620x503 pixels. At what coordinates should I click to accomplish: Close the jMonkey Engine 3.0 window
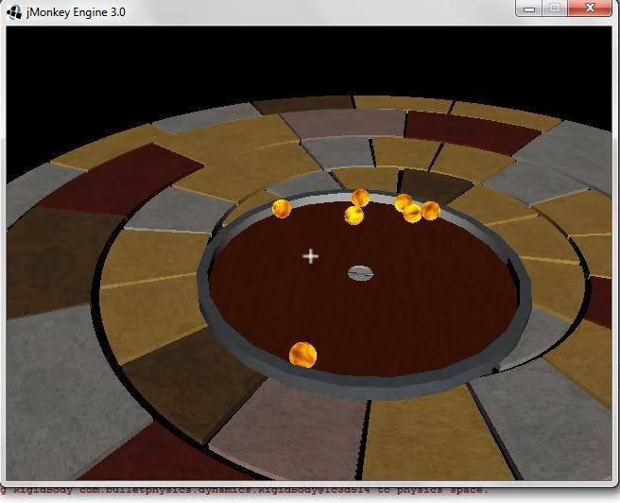click(590, 9)
